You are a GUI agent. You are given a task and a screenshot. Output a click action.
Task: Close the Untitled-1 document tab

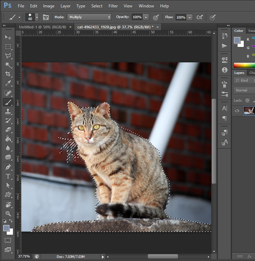(70, 27)
